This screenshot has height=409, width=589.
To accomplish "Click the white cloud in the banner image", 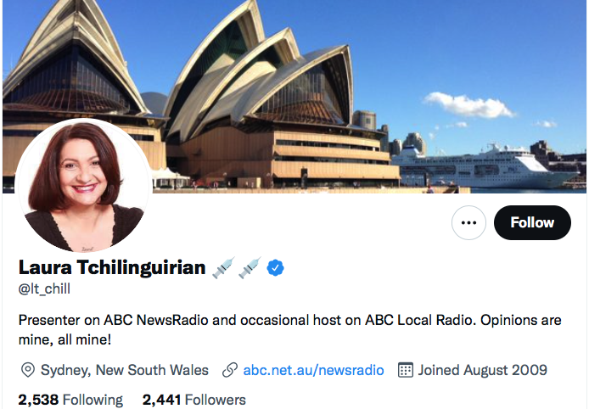I will coord(468,104).
